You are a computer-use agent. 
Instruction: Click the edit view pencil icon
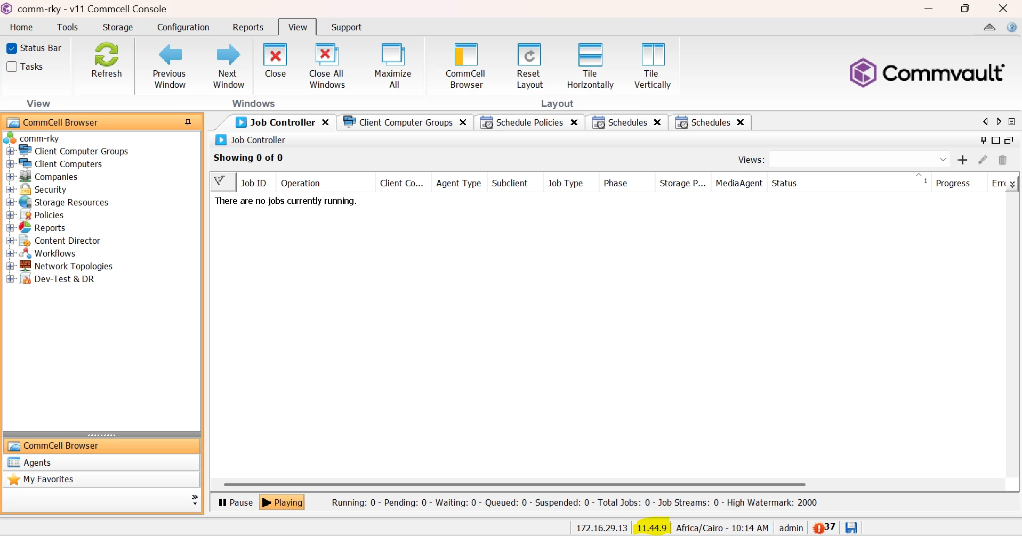point(983,160)
